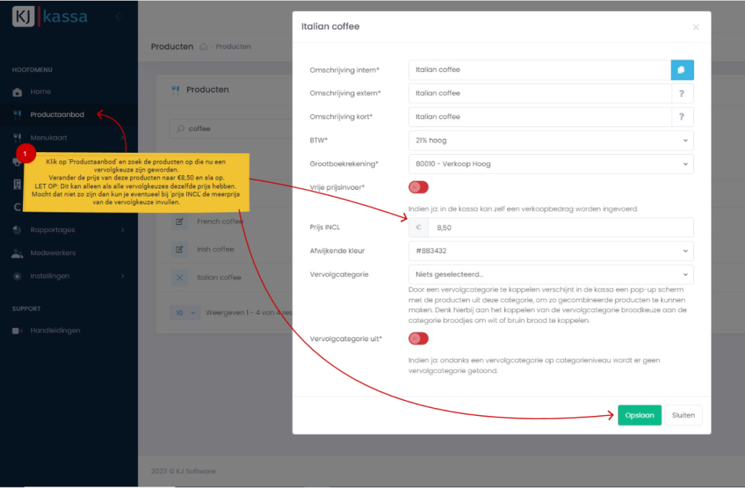Open Productaanbod in the sidebar
This screenshot has height=488, width=745.
(x=57, y=115)
